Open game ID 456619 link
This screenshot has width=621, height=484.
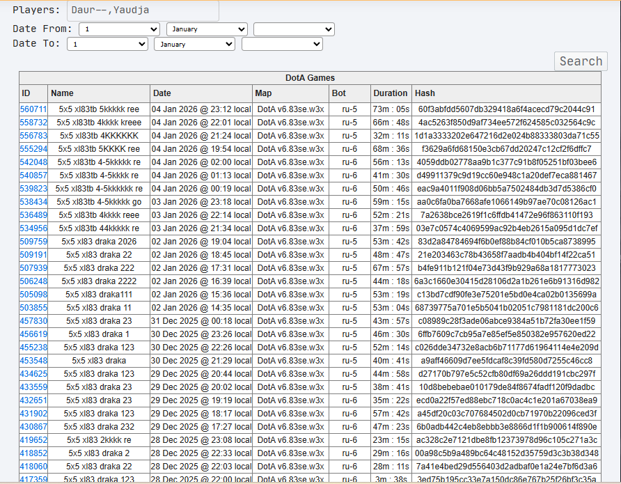click(x=33, y=334)
